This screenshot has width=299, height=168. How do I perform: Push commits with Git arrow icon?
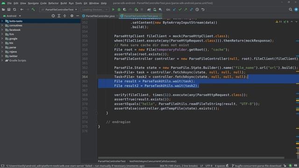pos(185,9)
